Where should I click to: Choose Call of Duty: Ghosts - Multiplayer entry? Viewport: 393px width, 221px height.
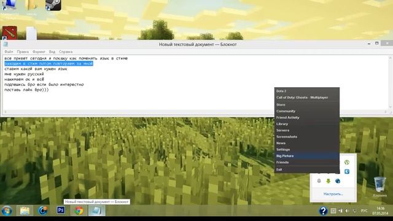click(x=307, y=98)
